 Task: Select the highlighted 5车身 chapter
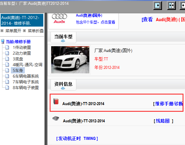click(18, 70)
